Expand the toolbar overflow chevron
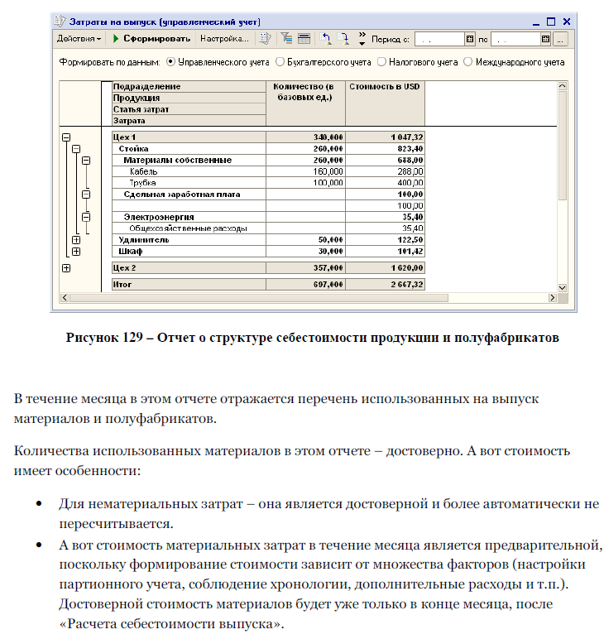The image size is (604, 639). tap(362, 39)
